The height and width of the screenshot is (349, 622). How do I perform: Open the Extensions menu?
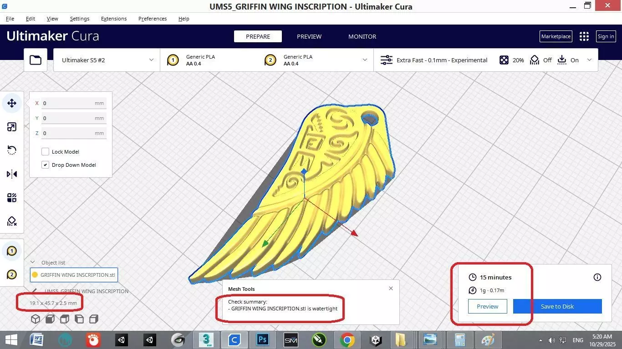(114, 19)
